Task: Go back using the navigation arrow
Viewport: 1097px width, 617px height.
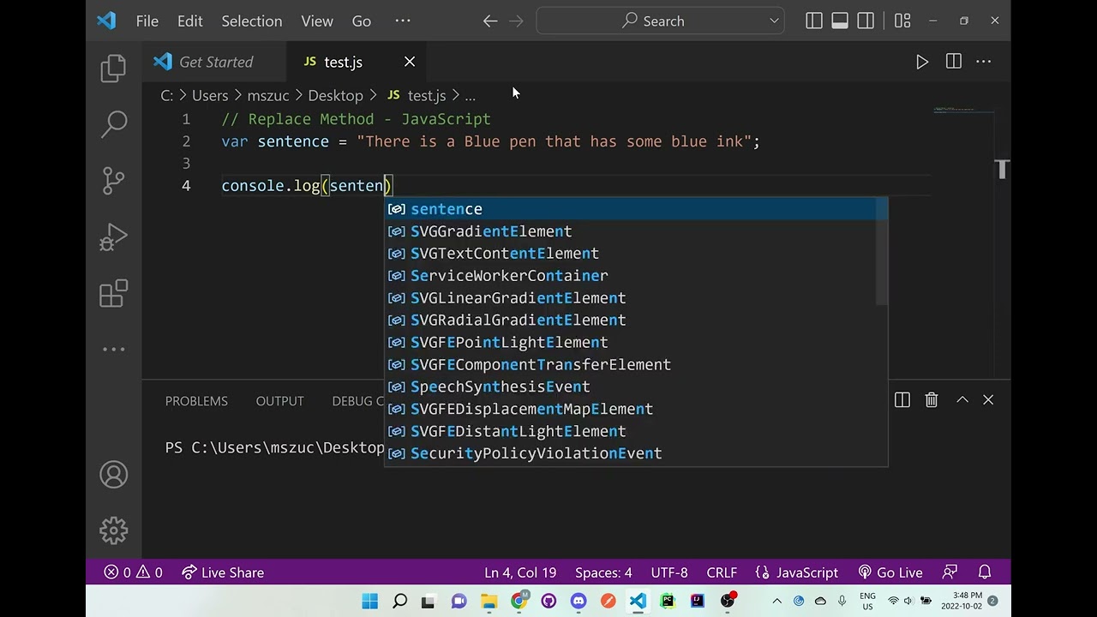Action: 490,21
